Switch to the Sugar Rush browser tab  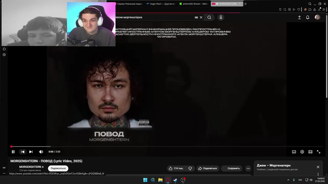point(161,4)
